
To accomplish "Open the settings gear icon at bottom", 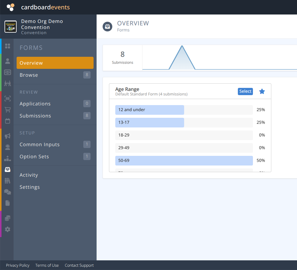I will pyautogui.click(x=7, y=229).
